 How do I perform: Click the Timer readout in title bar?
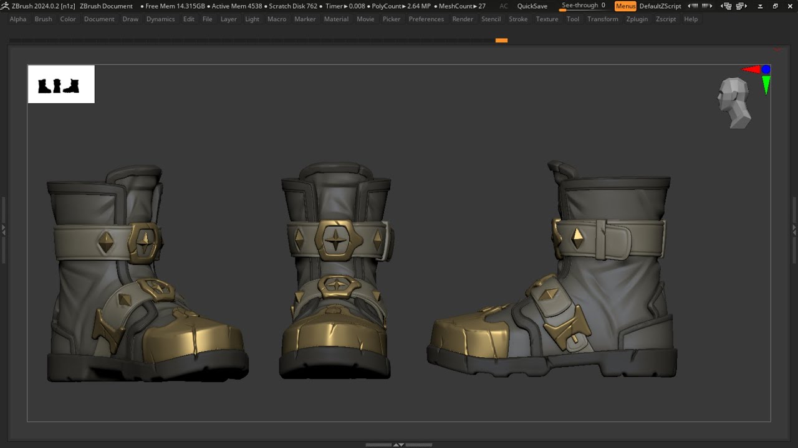coord(345,6)
